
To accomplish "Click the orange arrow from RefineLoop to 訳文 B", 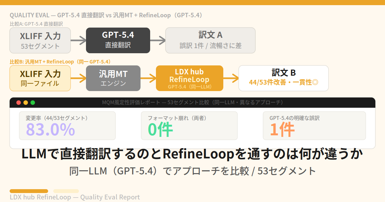I will coord(231,78).
